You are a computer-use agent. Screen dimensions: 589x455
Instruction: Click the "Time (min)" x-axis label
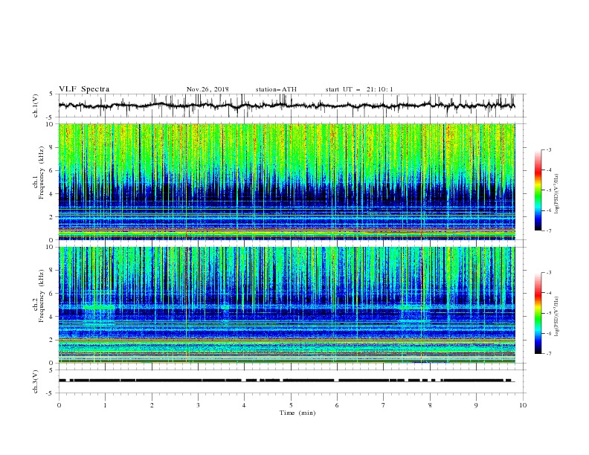click(x=297, y=413)
